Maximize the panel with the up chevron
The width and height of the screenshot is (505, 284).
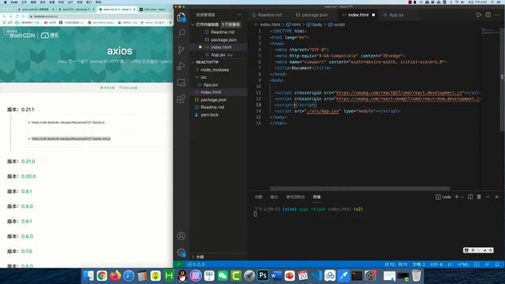(488, 196)
